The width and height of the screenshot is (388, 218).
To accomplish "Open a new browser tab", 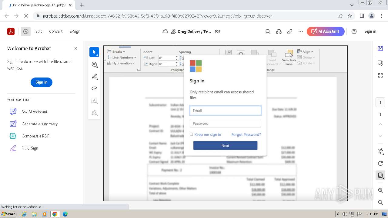I will [82, 5].
